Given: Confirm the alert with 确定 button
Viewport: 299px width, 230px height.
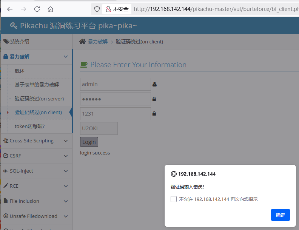Looking at the screenshot, I should [280, 215].
